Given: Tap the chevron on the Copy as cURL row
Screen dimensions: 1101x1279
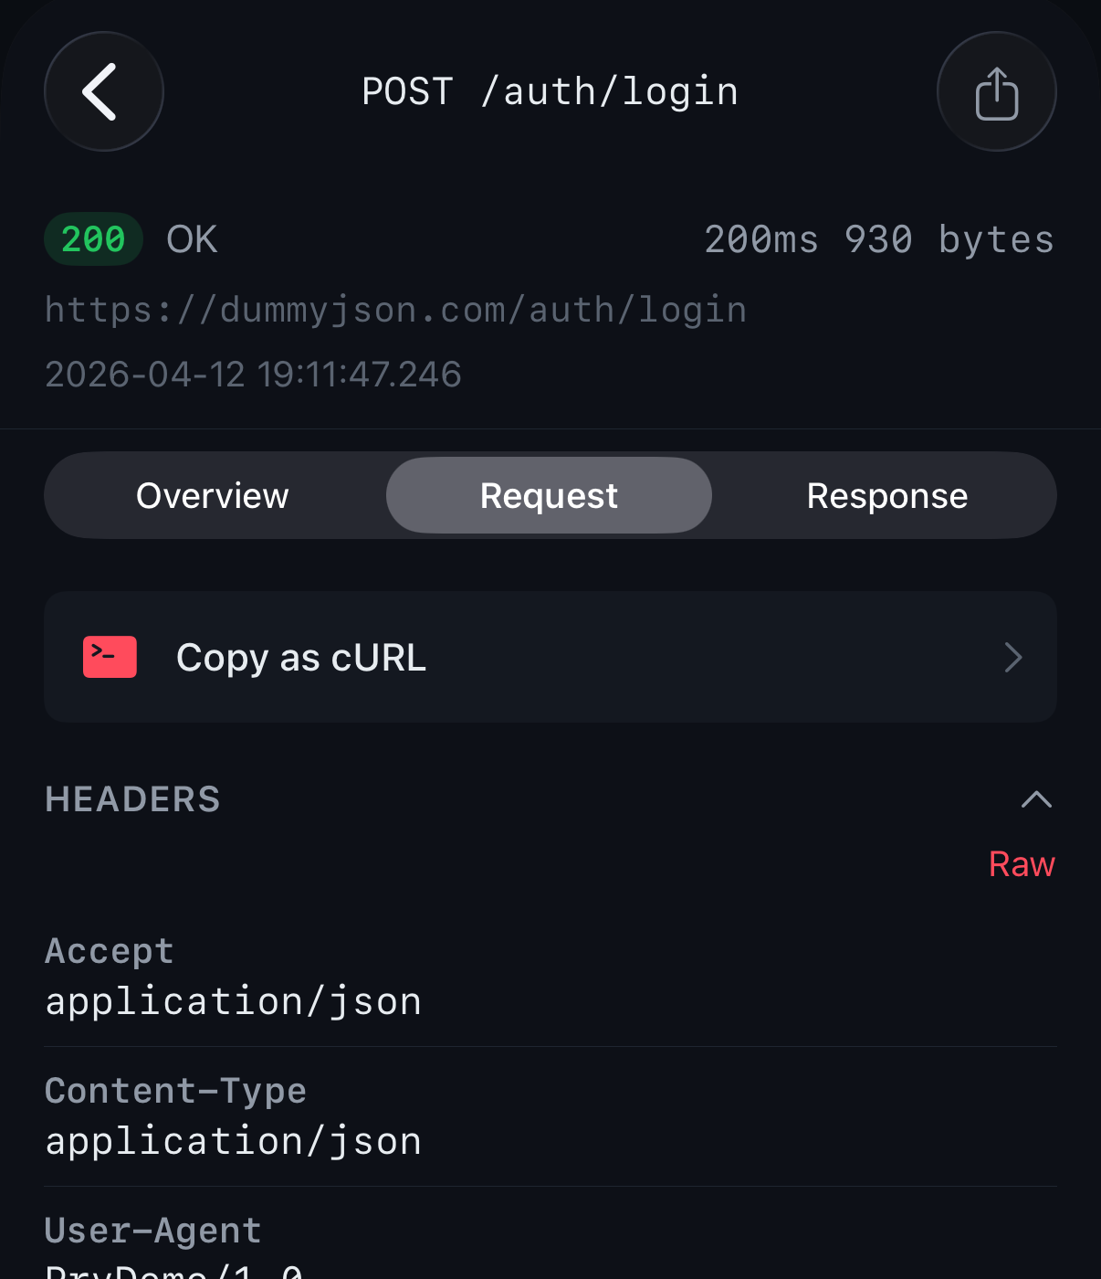Looking at the screenshot, I should click(x=1012, y=657).
